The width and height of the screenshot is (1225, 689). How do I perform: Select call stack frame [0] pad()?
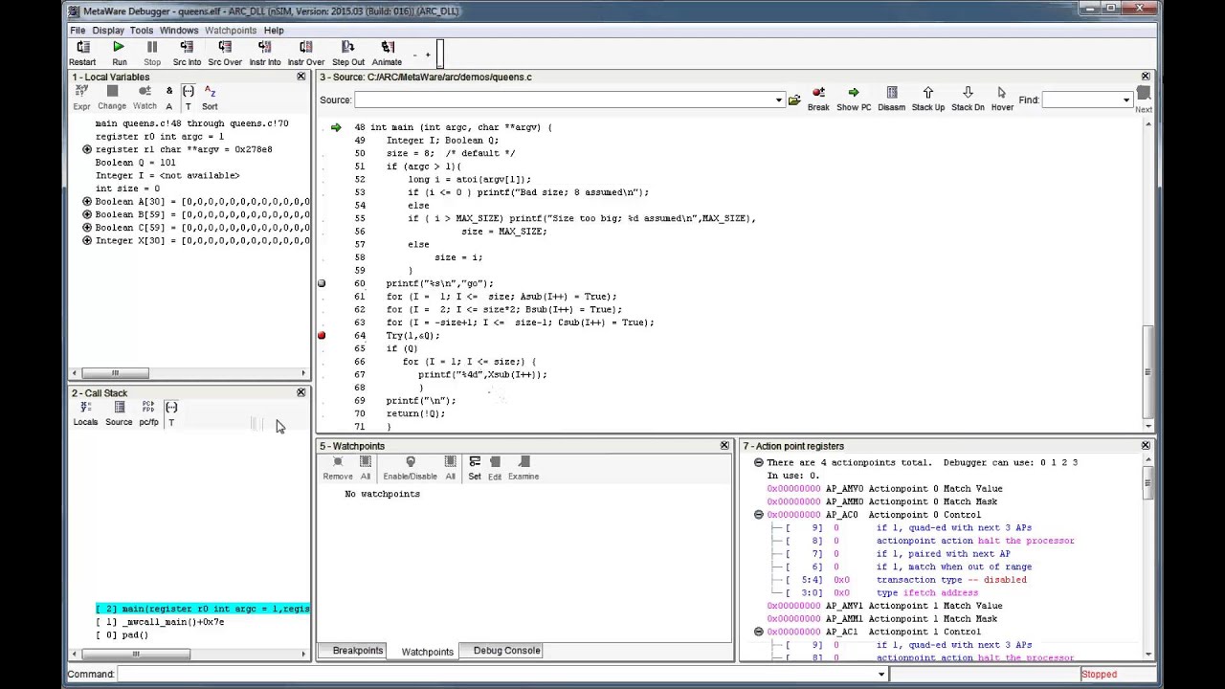[x=122, y=635]
